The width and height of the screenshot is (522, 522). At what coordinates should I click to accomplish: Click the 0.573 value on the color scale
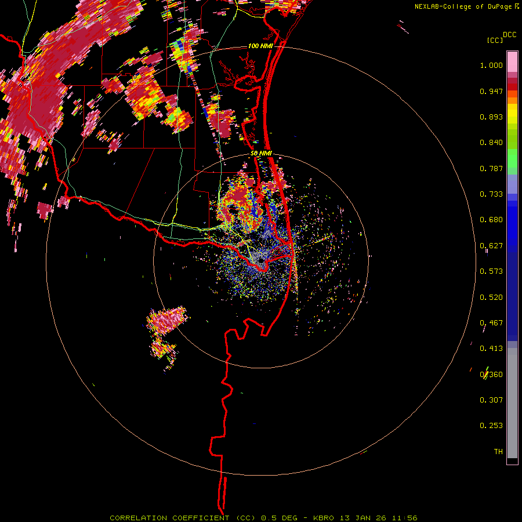(491, 271)
